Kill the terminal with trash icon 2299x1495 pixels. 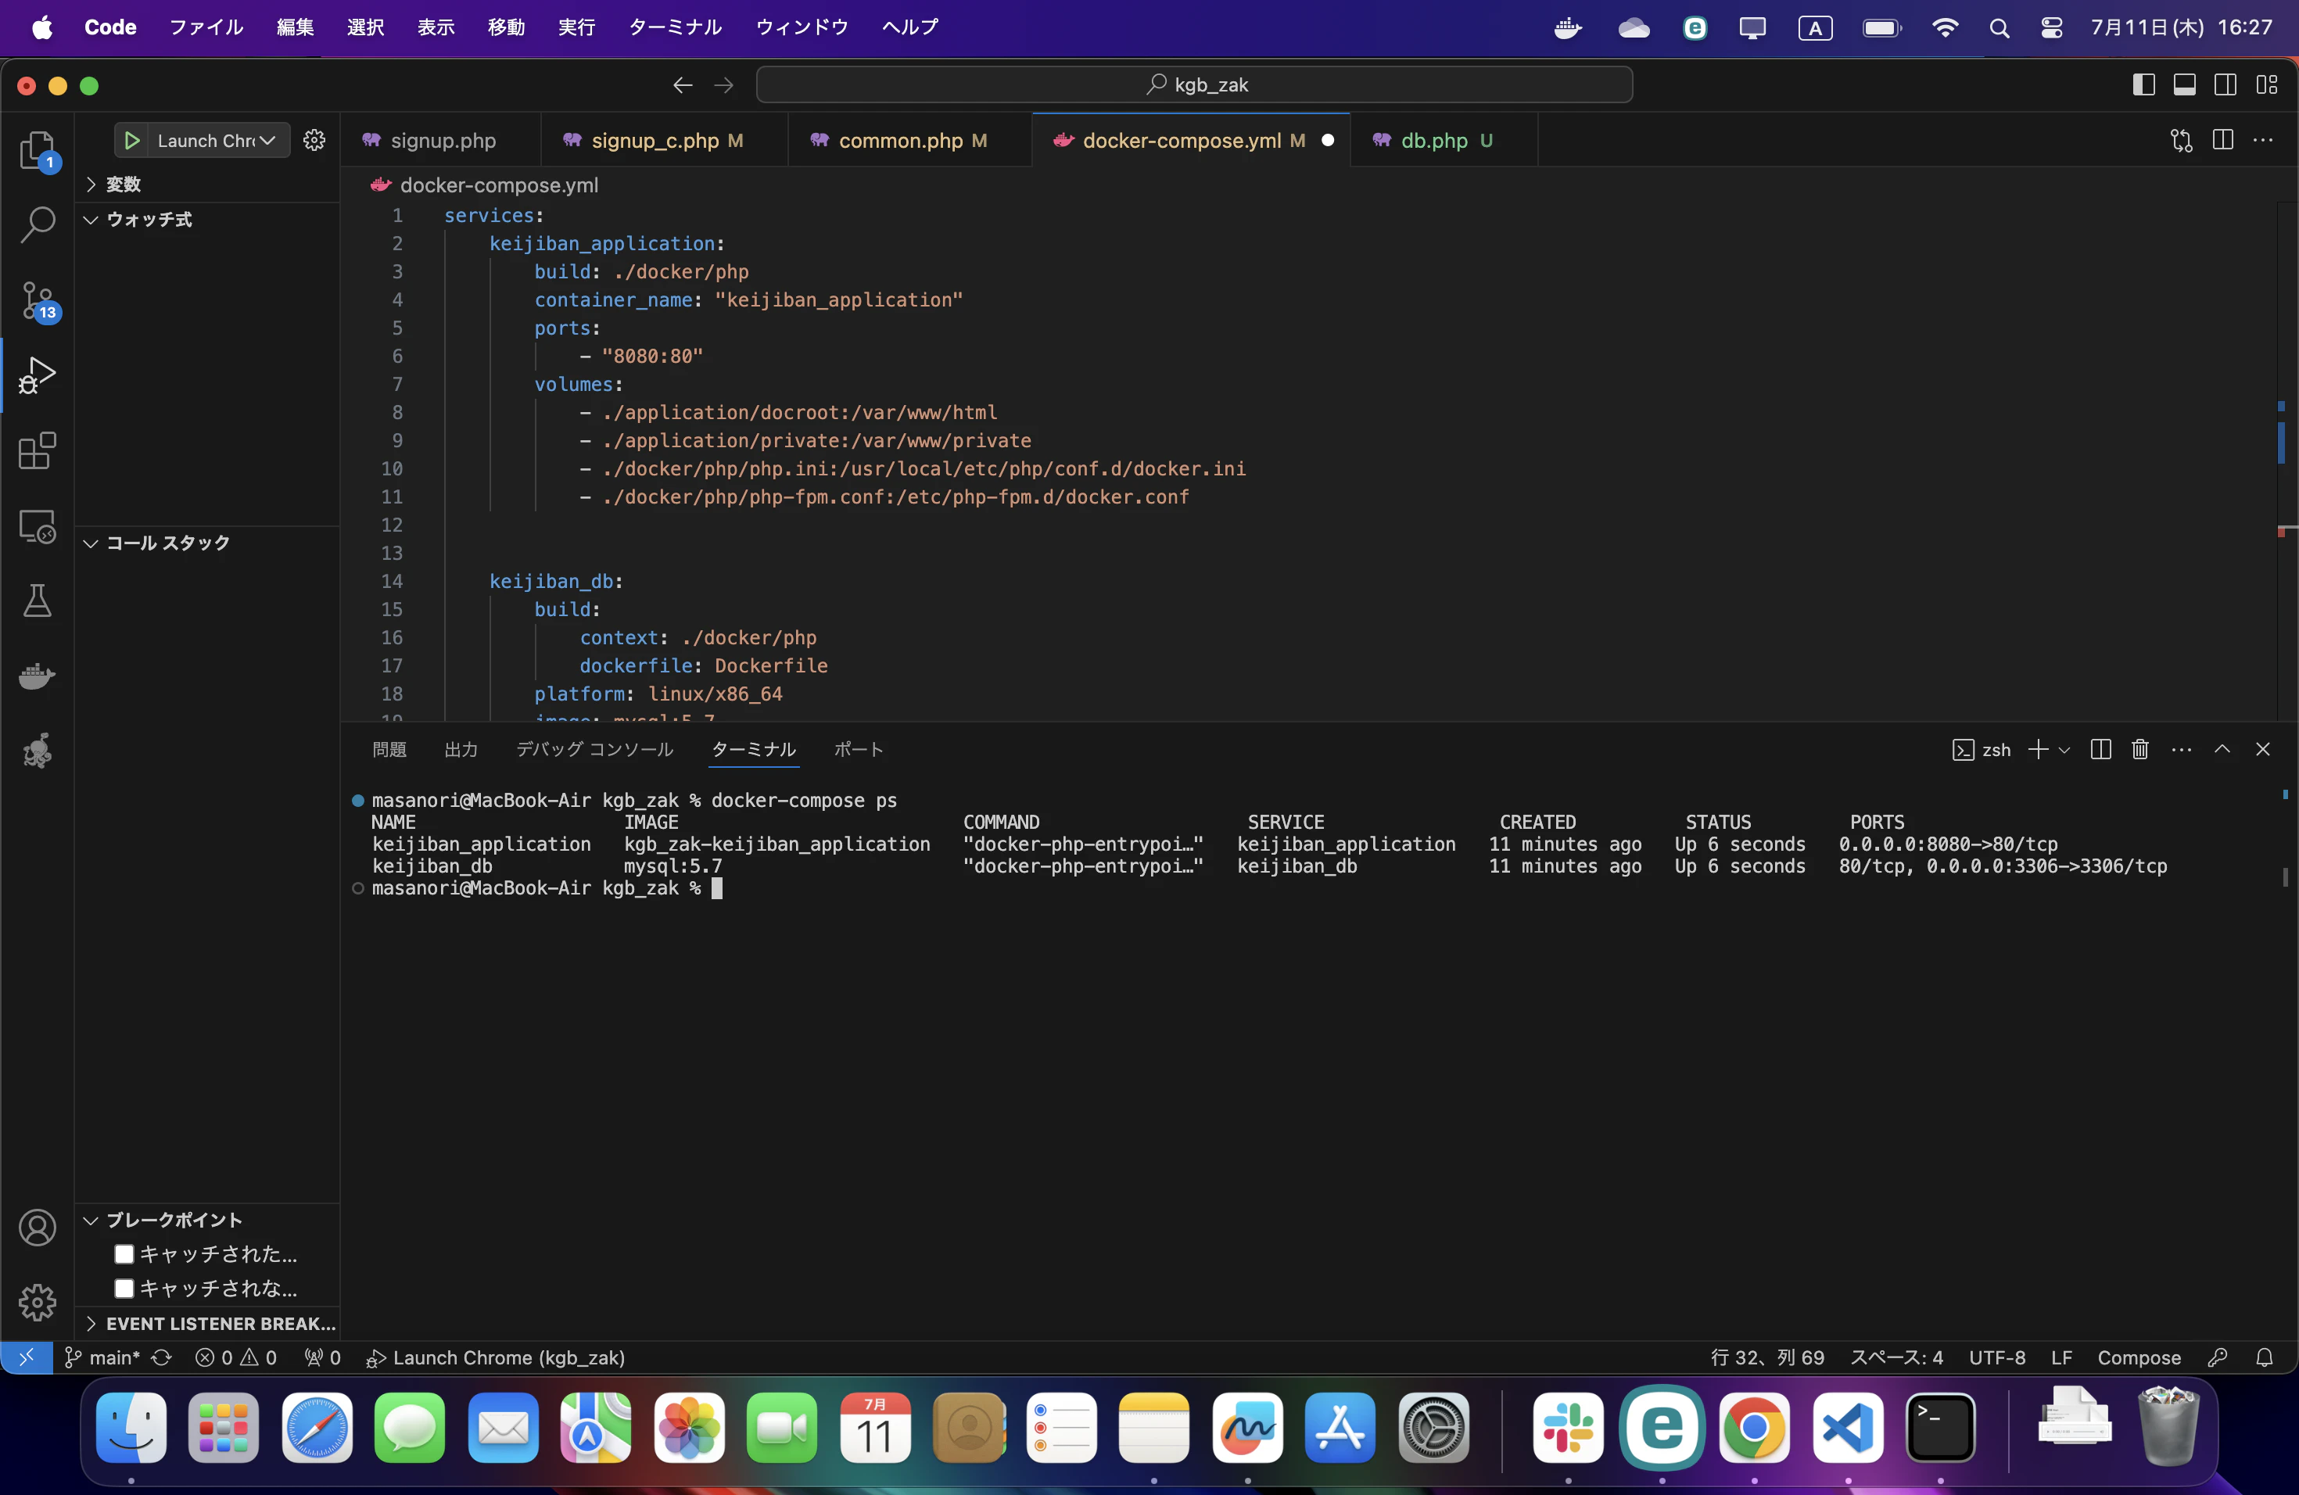[2139, 749]
